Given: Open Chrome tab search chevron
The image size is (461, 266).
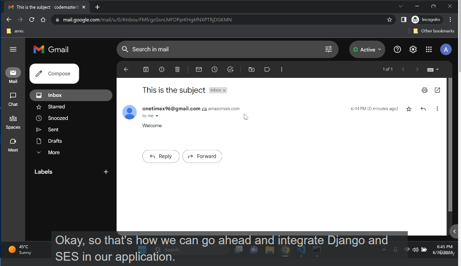Looking at the screenshot, I should [x=401, y=6].
